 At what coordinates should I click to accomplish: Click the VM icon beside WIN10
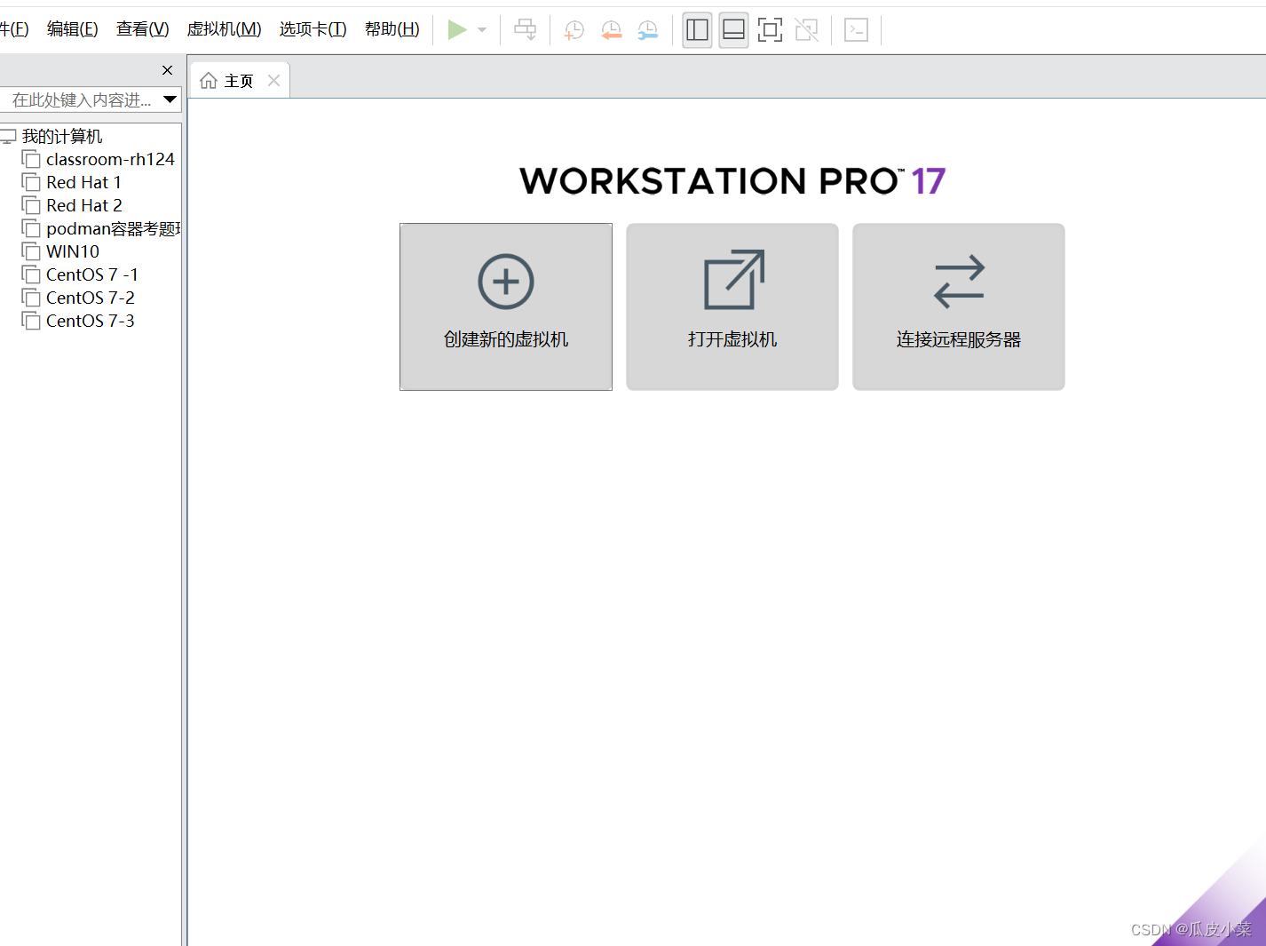(31, 251)
